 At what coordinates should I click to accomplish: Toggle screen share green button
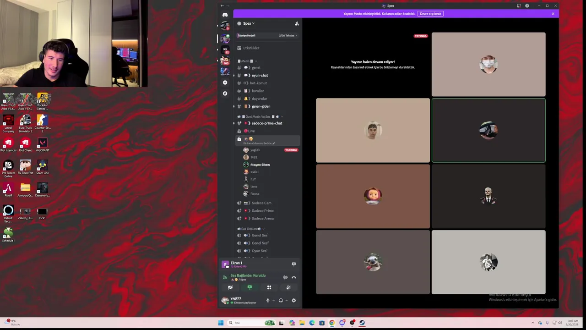point(250,287)
